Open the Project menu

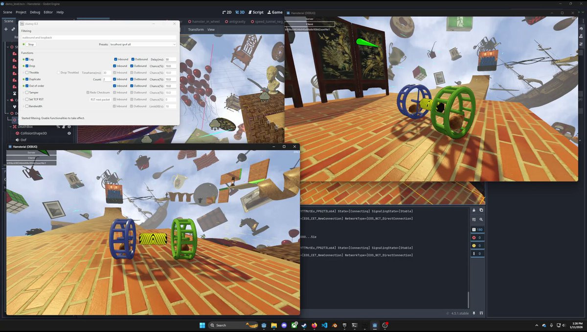pyautogui.click(x=21, y=12)
